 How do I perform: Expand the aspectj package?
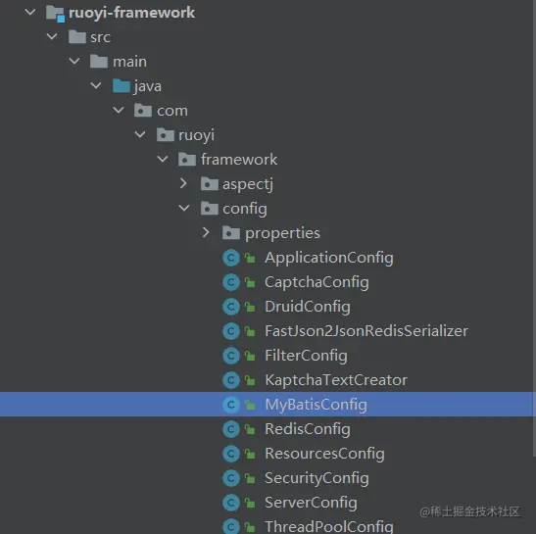click(x=183, y=183)
